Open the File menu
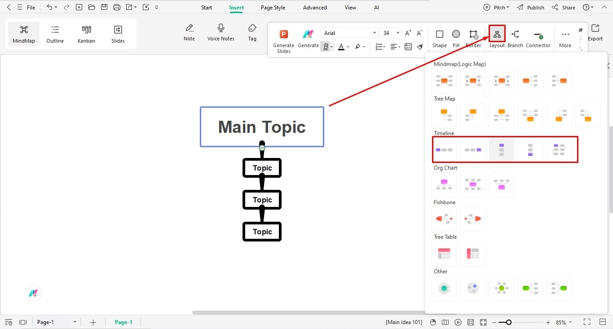Screen dimensions: 613x329 pyautogui.click(x=31, y=8)
